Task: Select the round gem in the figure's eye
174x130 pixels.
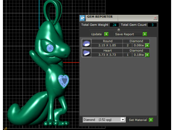Action: coord(50,48)
